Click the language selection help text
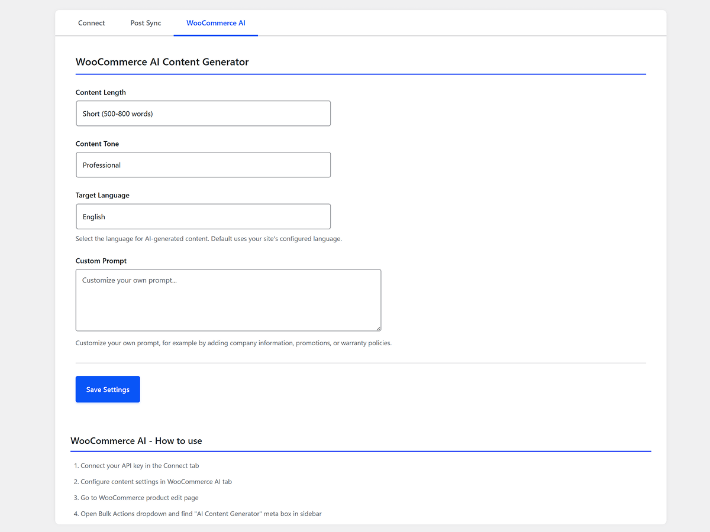Image resolution: width=710 pixels, height=532 pixels. point(209,239)
